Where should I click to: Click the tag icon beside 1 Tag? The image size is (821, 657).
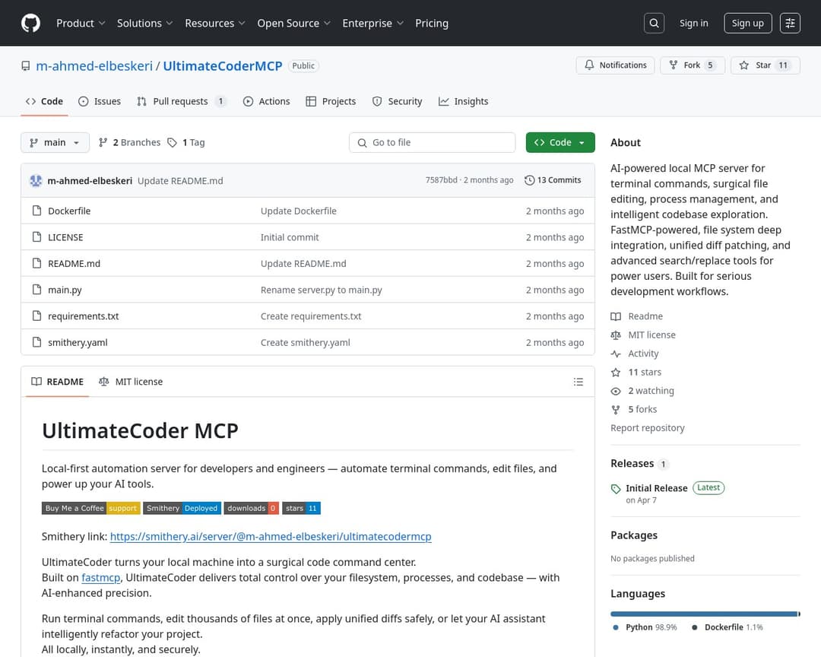172,142
